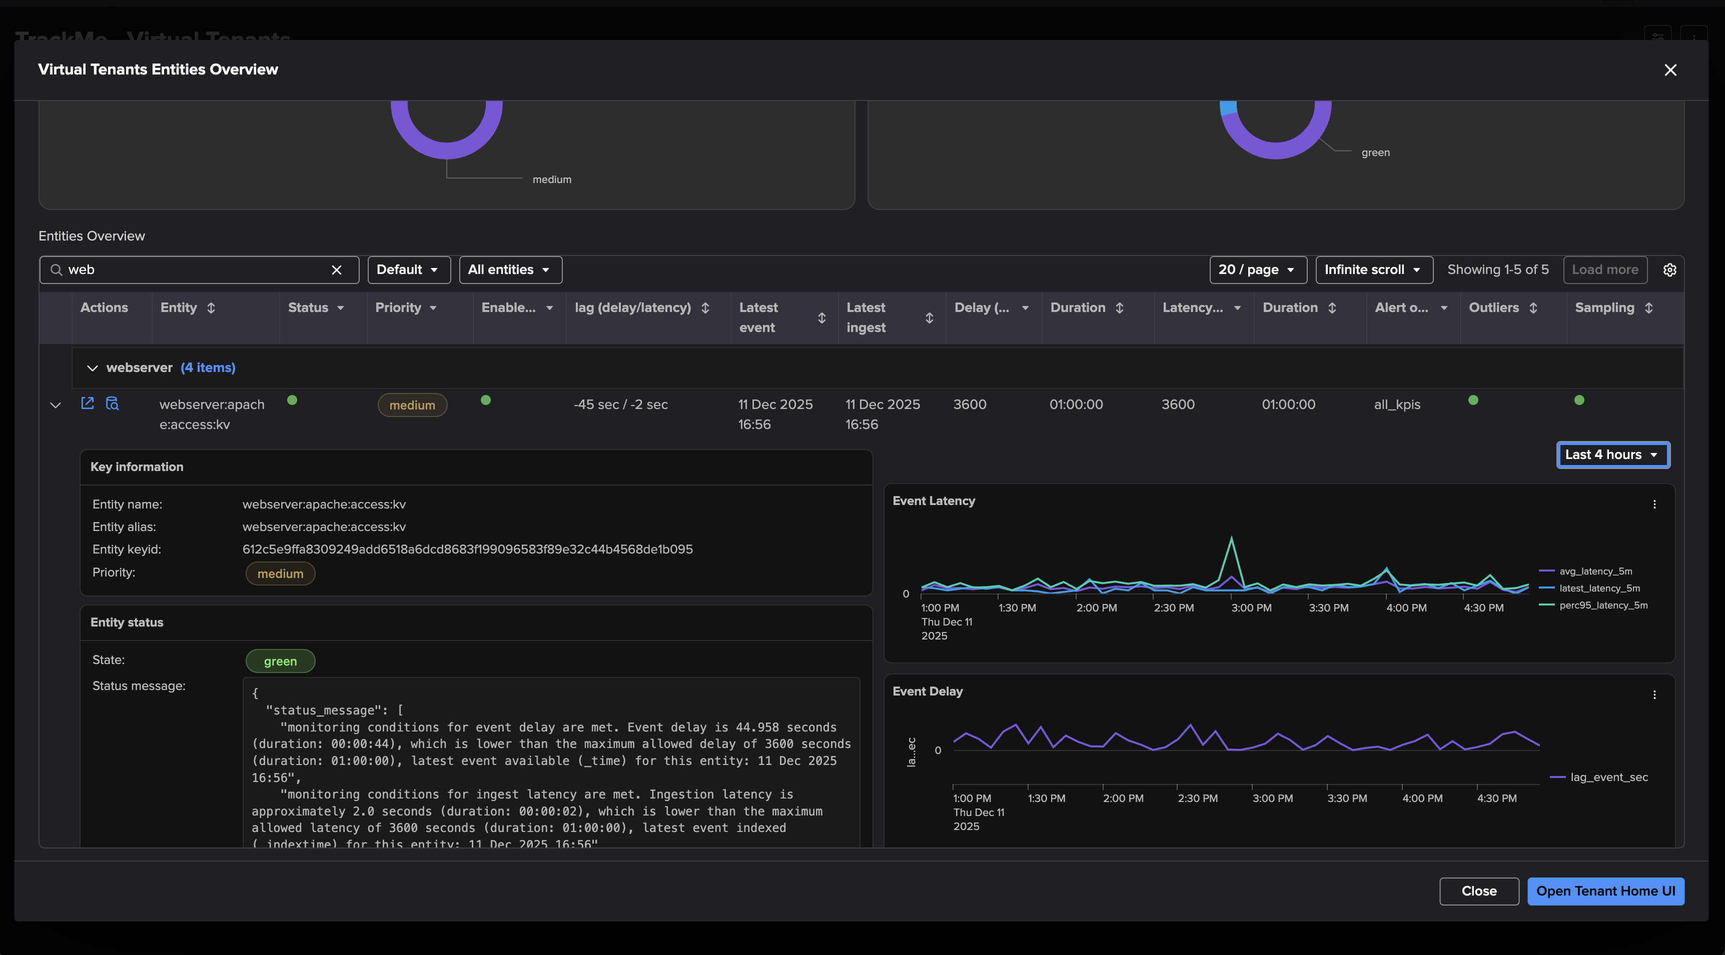The image size is (1725, 955).
Task: Collapse the webserver group row
Action: tap(93, 368)
